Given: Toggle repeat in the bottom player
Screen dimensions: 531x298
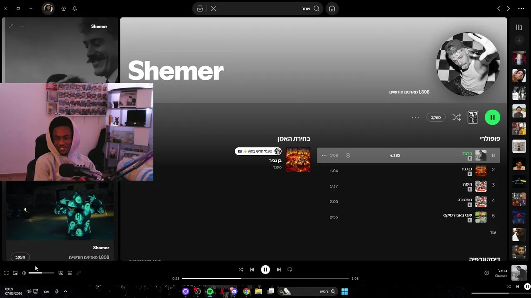Looking at the screenshot, I should [290, 269].
